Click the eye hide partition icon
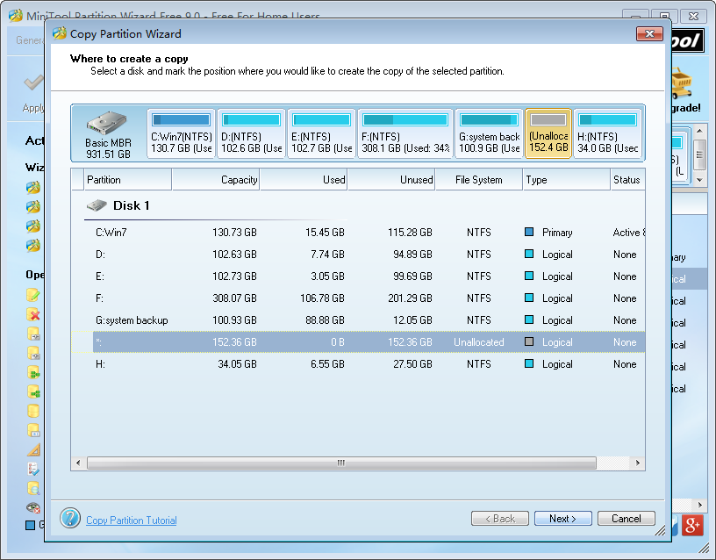 [x=33, y=507]
